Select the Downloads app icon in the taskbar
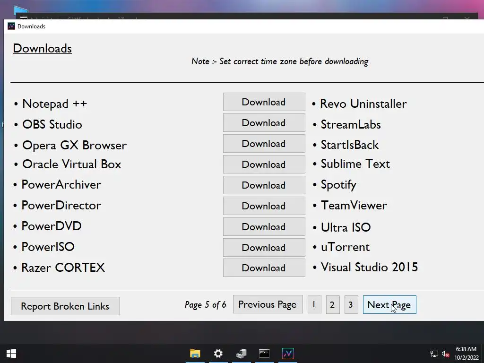This screenshot has height=363, width=484. pos(288,354)
